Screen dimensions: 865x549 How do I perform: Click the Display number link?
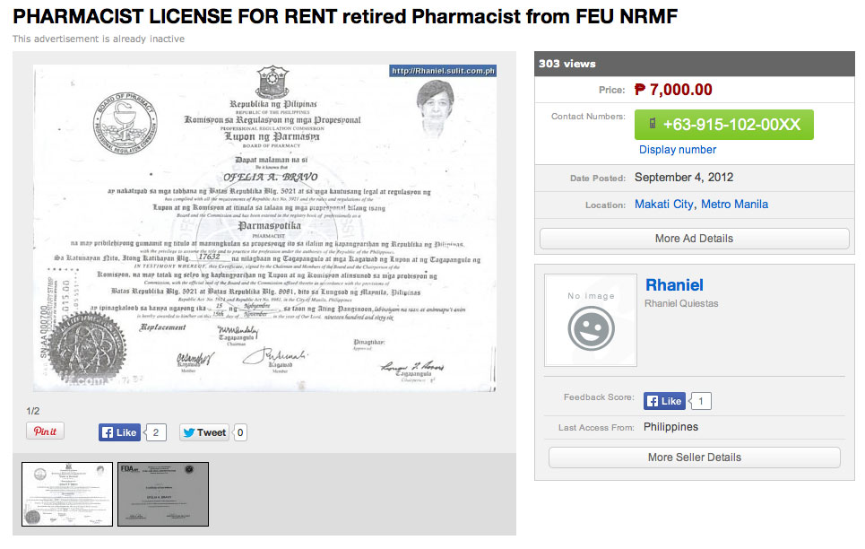click(x=678, y=150)
